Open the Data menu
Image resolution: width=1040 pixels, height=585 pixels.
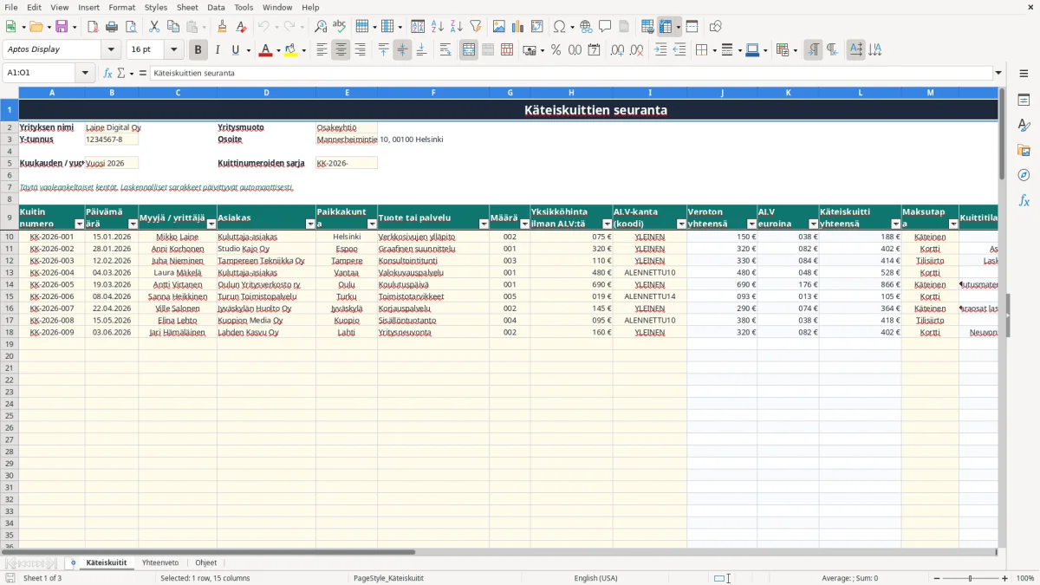click(216, 7)
